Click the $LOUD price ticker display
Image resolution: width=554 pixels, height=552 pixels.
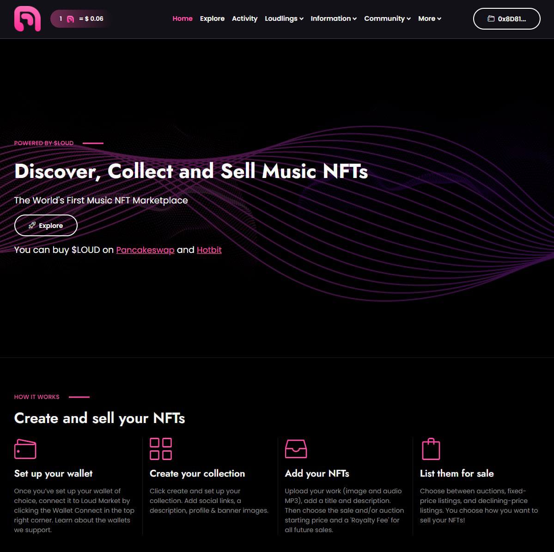coord(81,19)
